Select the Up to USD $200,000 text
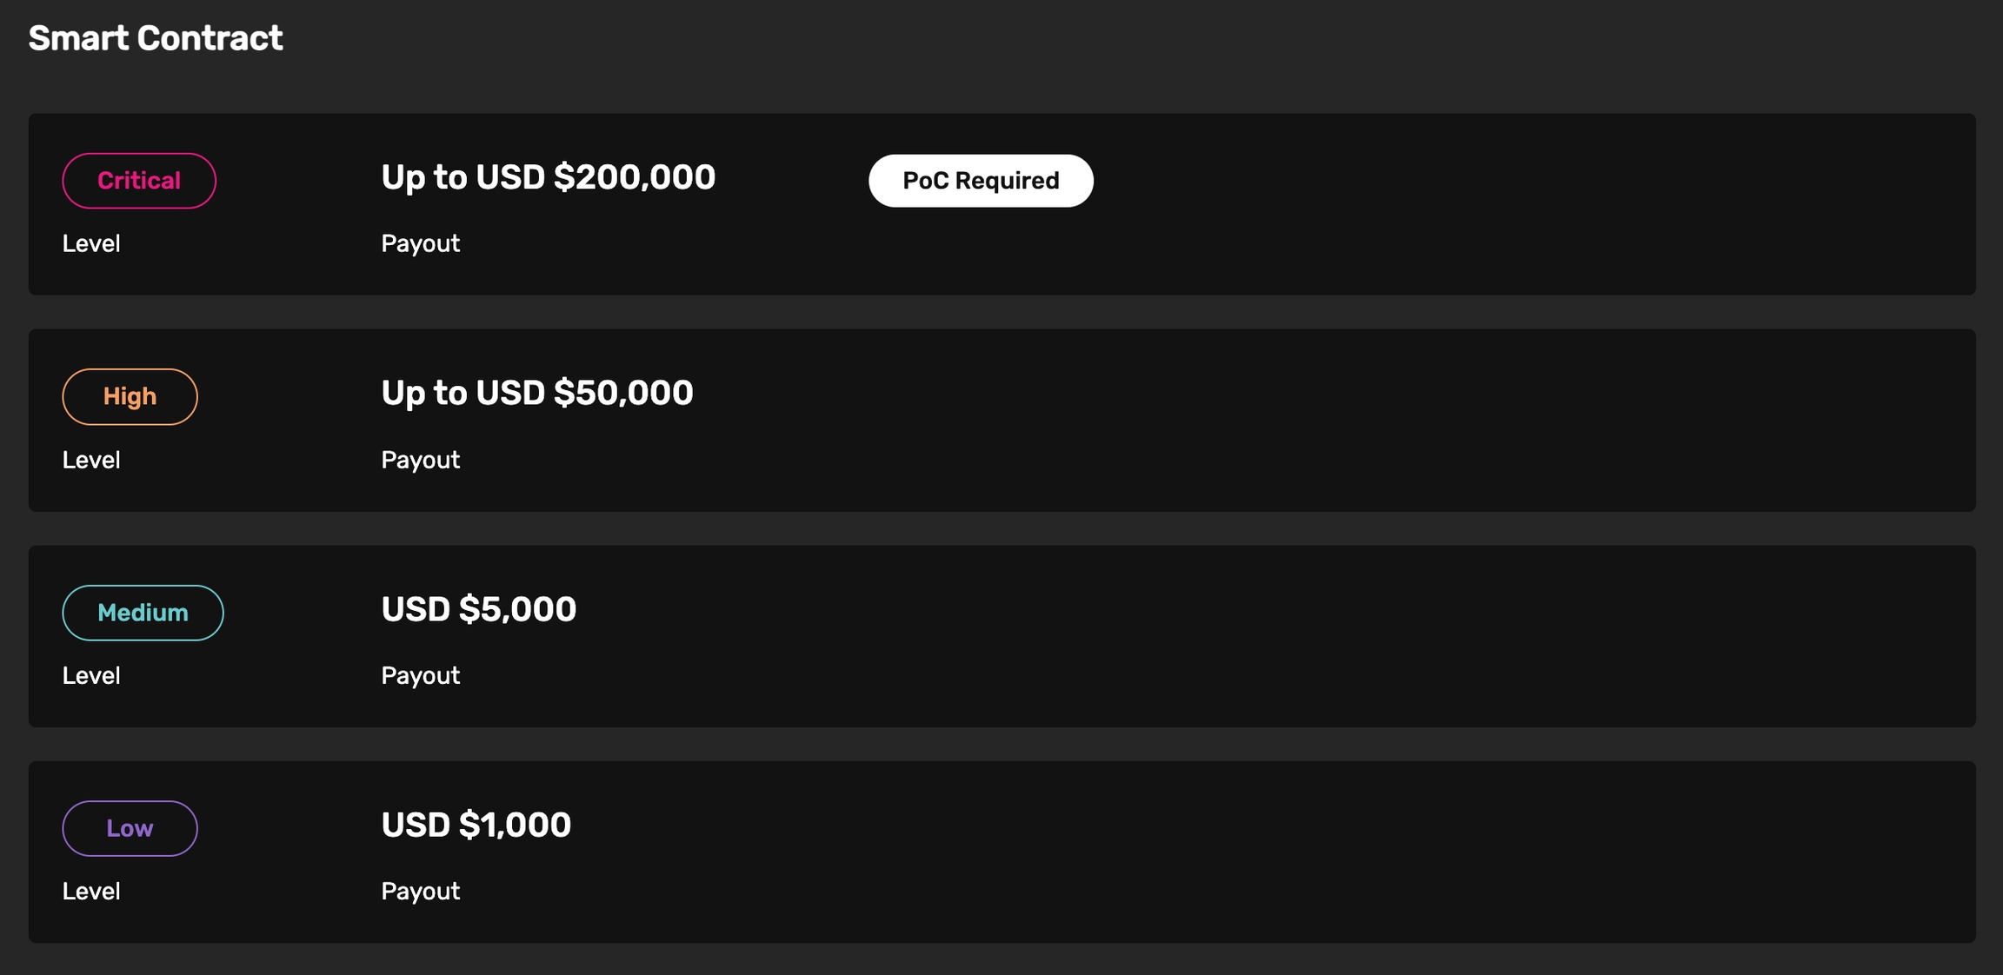The width and height of the screenshot is (2003, 975). (x=548, y=177)
